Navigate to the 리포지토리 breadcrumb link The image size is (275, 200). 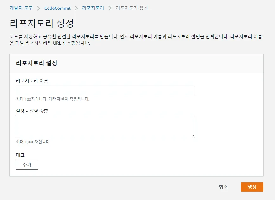click(x=93, y=8)
